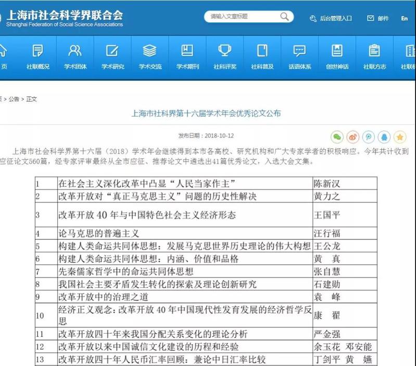The image size is (416, 366).
Task: Open the 学术交流 layers icon
Action: (x=150, y=51)
